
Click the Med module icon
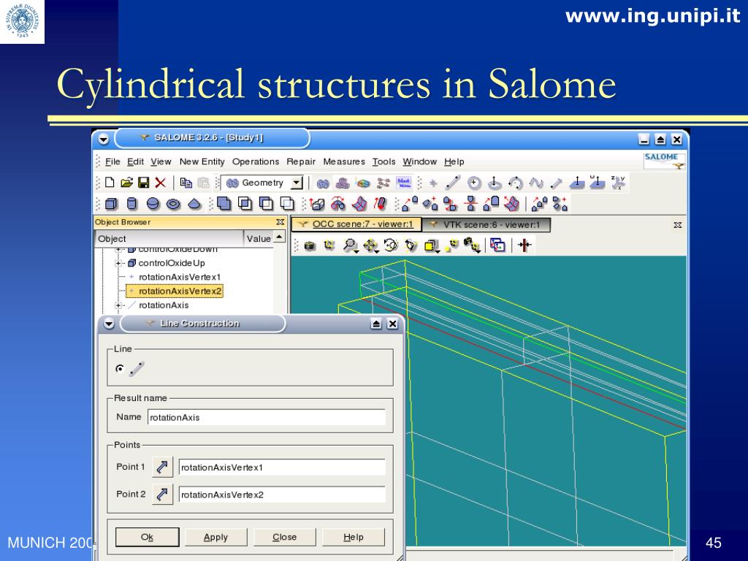(403, 183)
